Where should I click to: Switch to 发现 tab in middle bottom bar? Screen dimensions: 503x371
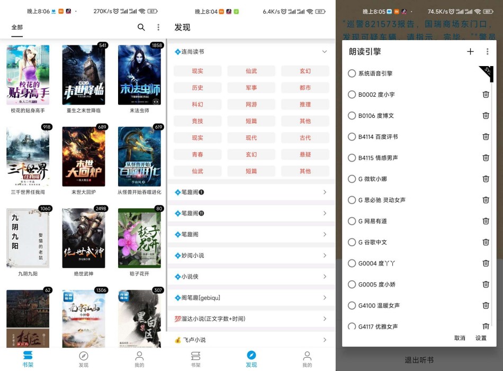pos(251,358)
